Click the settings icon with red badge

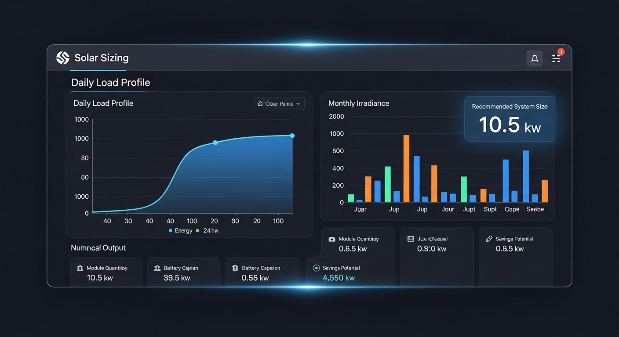tap(556, 57)
